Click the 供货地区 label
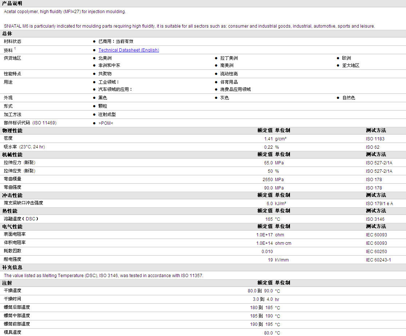The image size is (406, 336). [x=12, y=58]
